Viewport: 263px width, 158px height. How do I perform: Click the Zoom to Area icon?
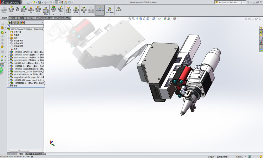[x=133, y=19]
